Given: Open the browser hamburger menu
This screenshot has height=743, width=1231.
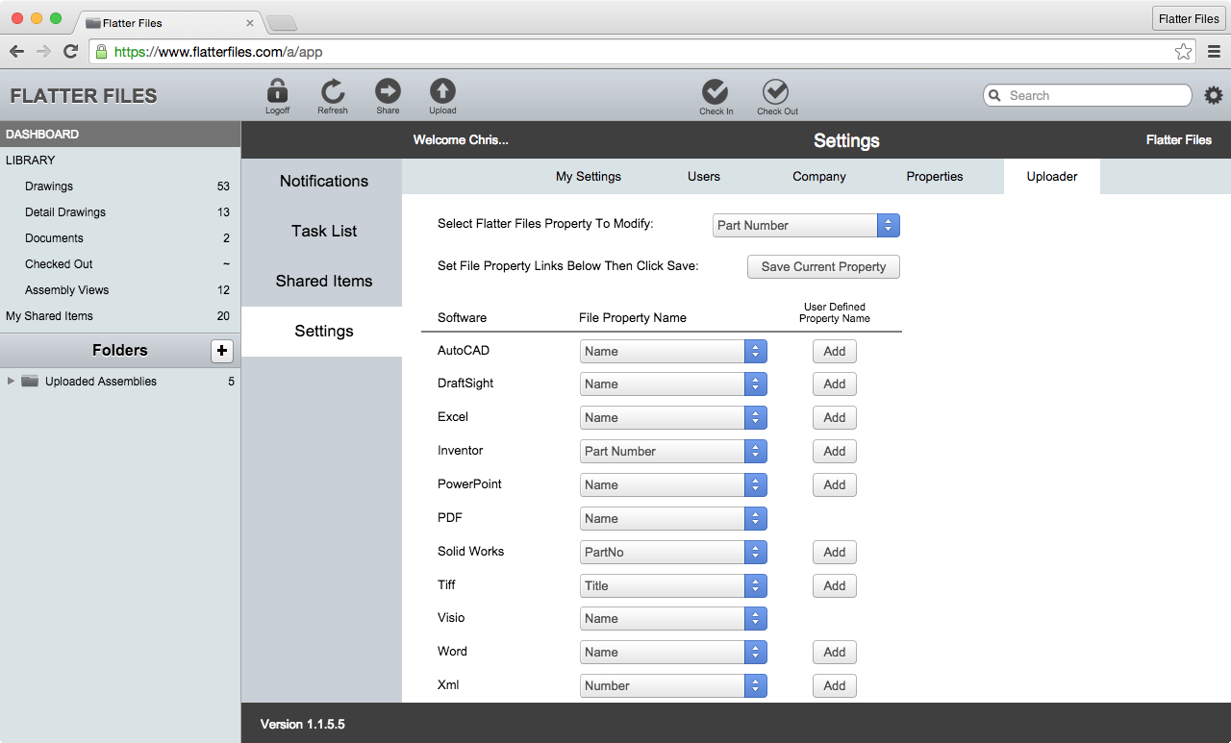Looking at the screenshot, I should 1214,52.
